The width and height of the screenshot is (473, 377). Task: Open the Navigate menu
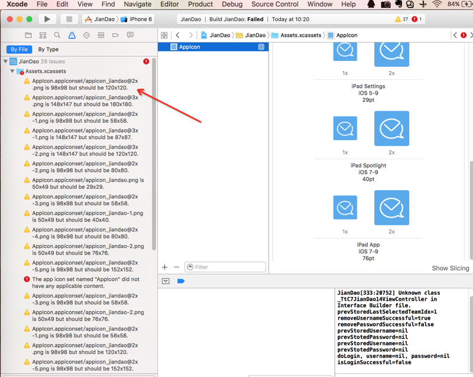[x=138, y=4]
